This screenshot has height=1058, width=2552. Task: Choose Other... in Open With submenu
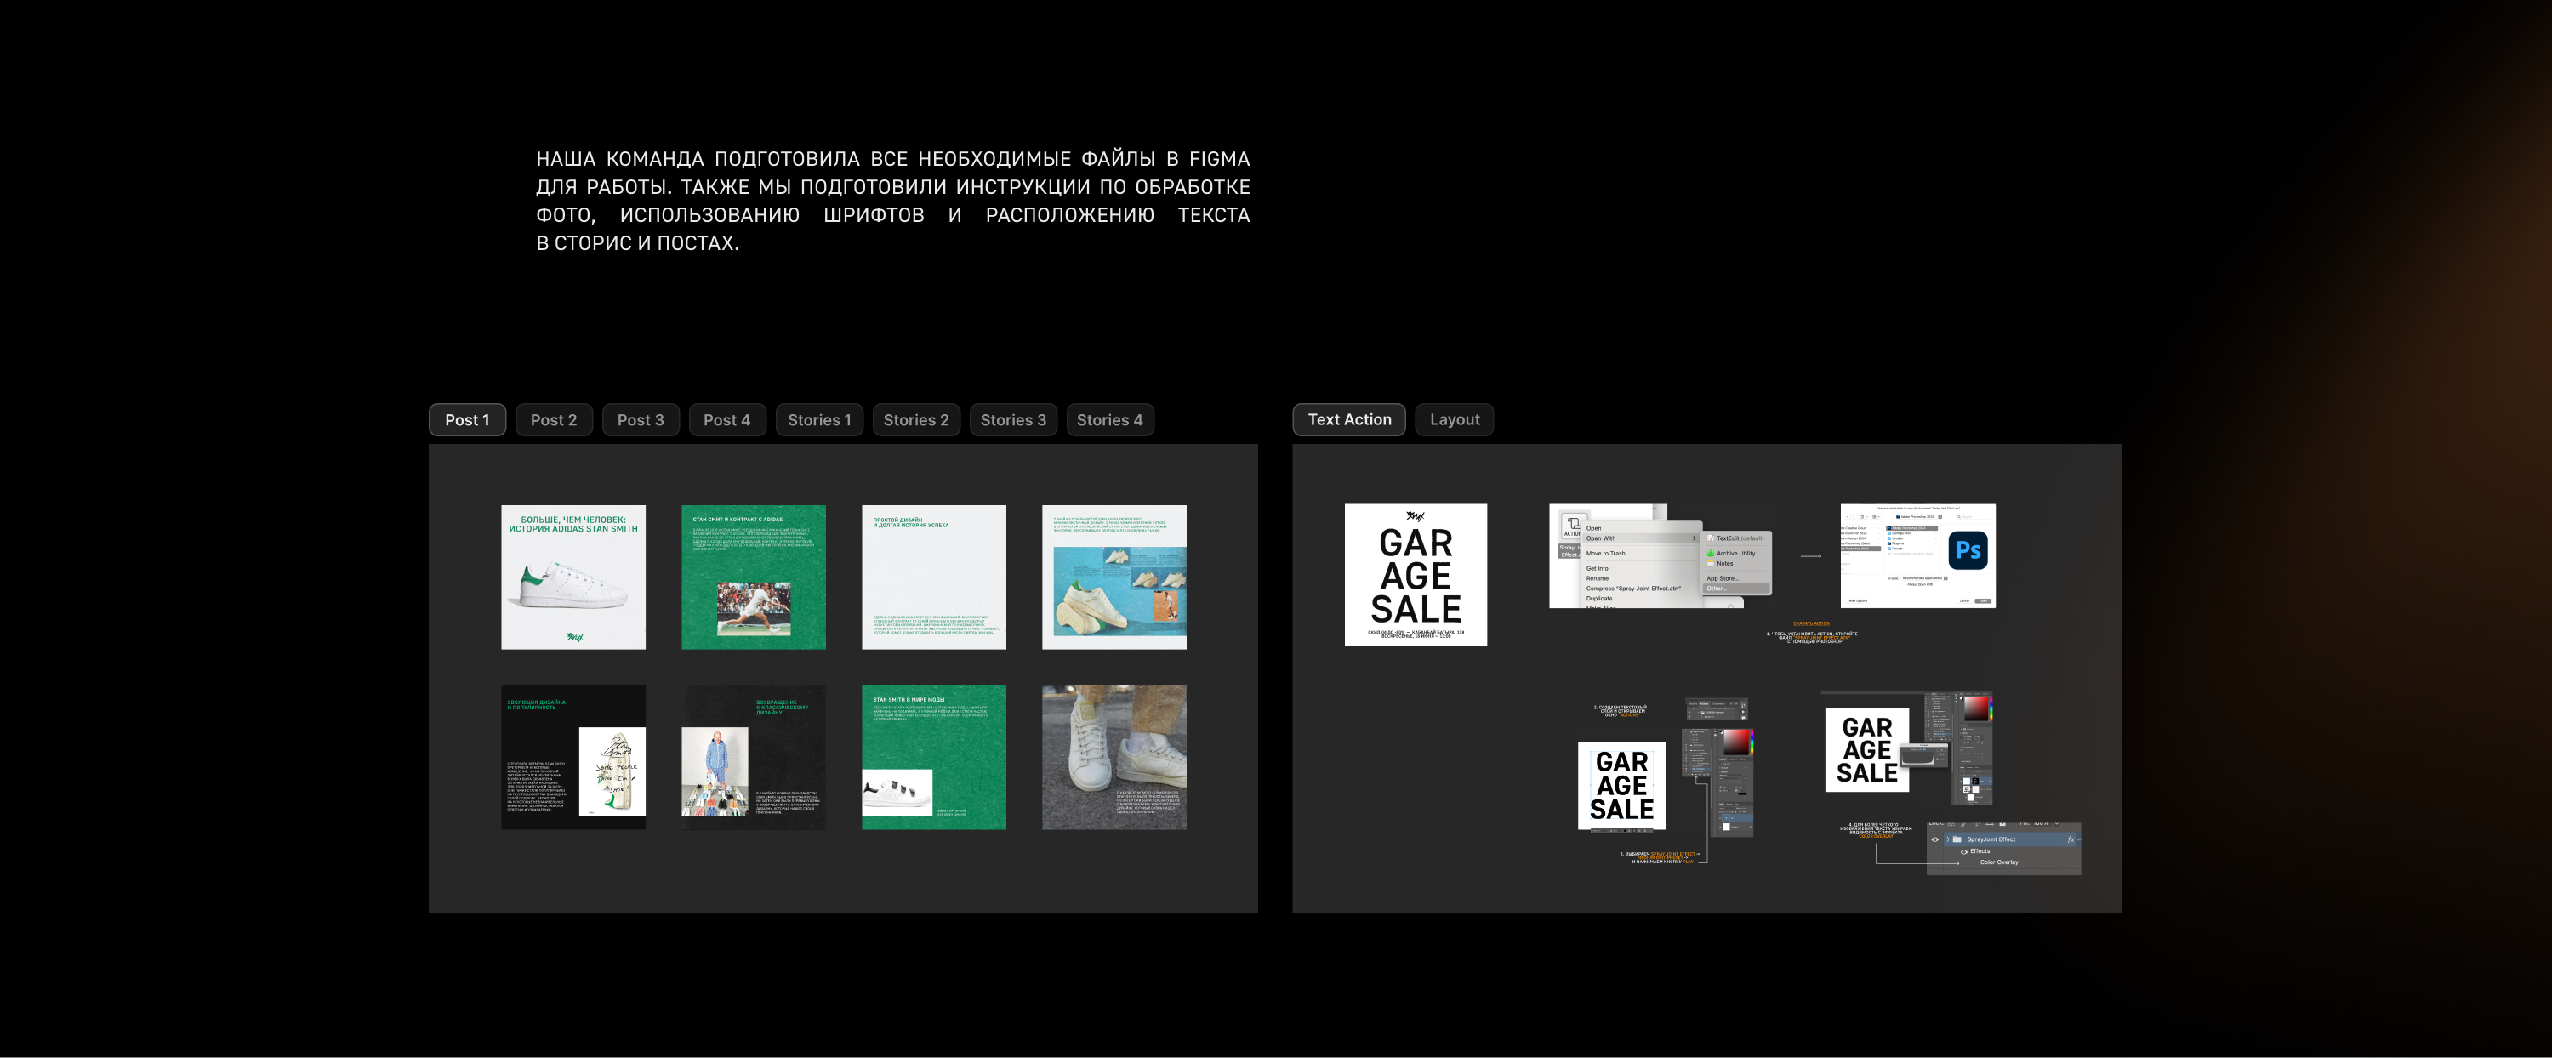click(x=1717, y=589)
